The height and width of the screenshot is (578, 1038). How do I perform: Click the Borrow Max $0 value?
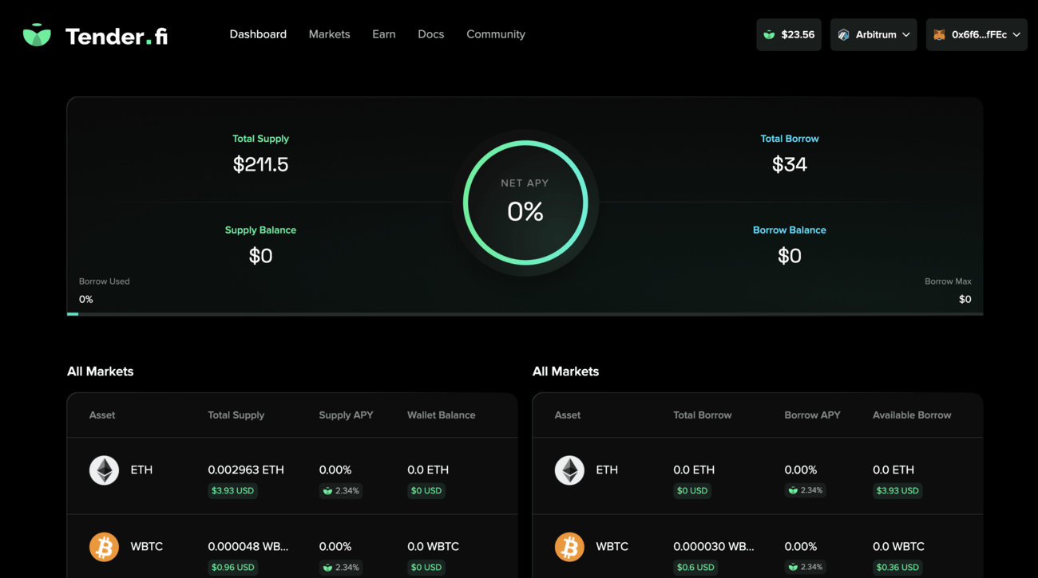click(965, 300)
